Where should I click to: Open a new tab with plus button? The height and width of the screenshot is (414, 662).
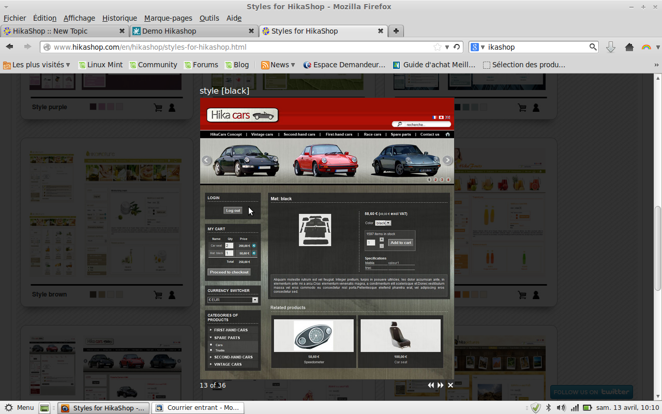[396, 31]
